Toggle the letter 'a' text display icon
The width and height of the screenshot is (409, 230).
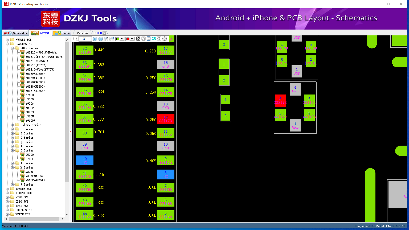click(144, 39)
